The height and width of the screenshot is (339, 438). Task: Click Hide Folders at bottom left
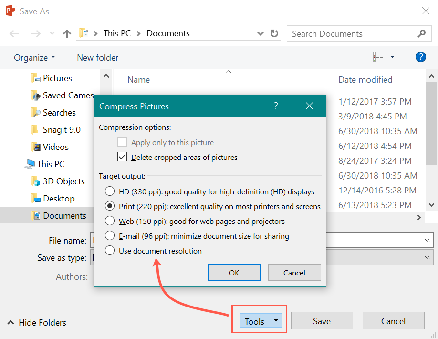click(x=37, y=323)
